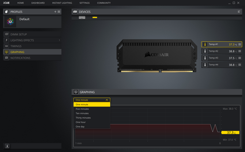
Task: Open the Community menu
Action: pos(104,3)
